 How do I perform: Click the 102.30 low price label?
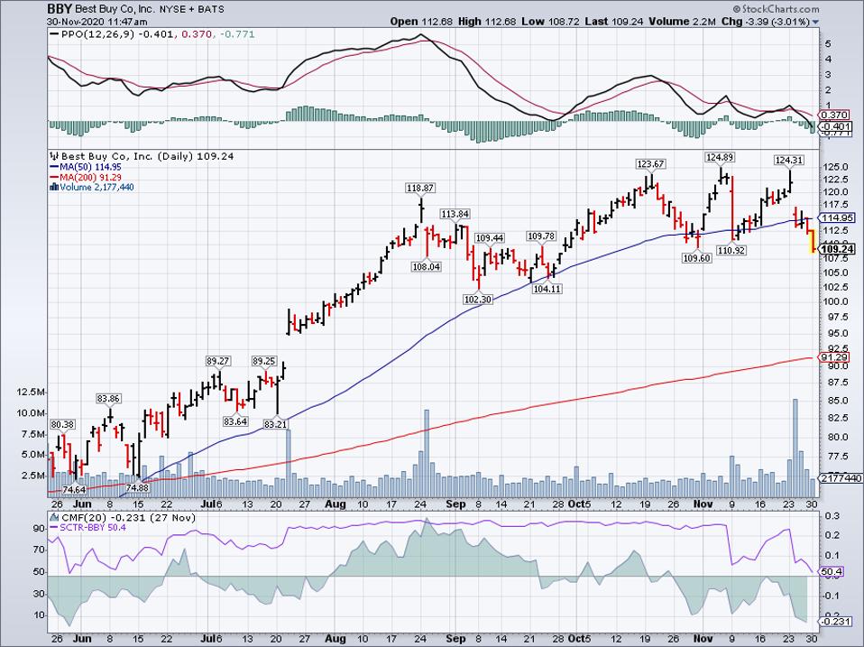click(477, 300)
